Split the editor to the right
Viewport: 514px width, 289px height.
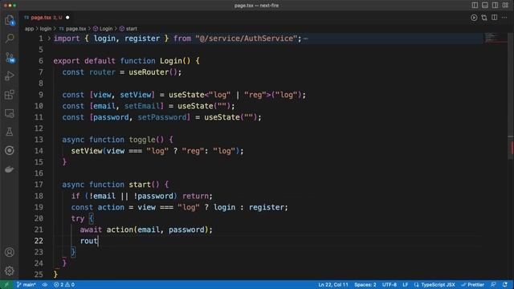pyautogui.click(x=495, y=18)
